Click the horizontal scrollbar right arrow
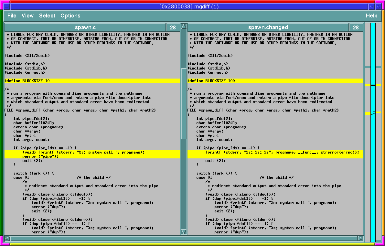The image size is (385, 246). [x=360, y=238]
